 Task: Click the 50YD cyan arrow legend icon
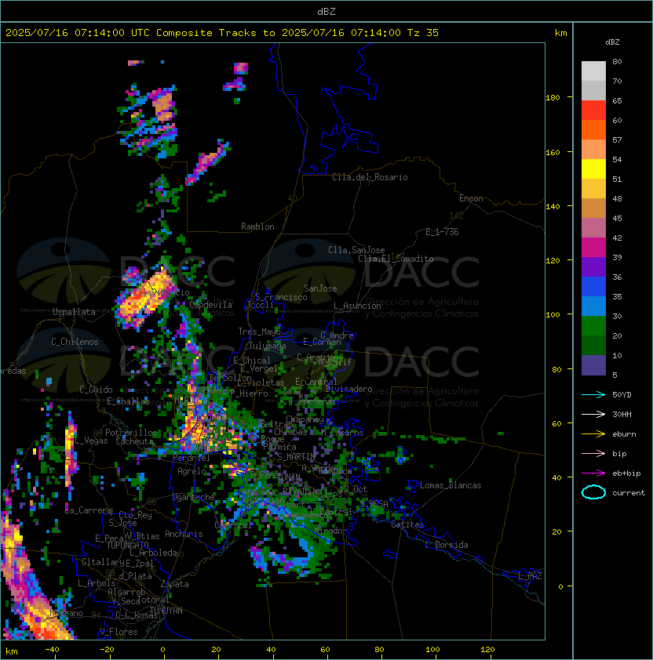point(593,395)
